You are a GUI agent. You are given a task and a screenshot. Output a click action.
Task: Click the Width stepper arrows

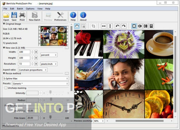32,52
